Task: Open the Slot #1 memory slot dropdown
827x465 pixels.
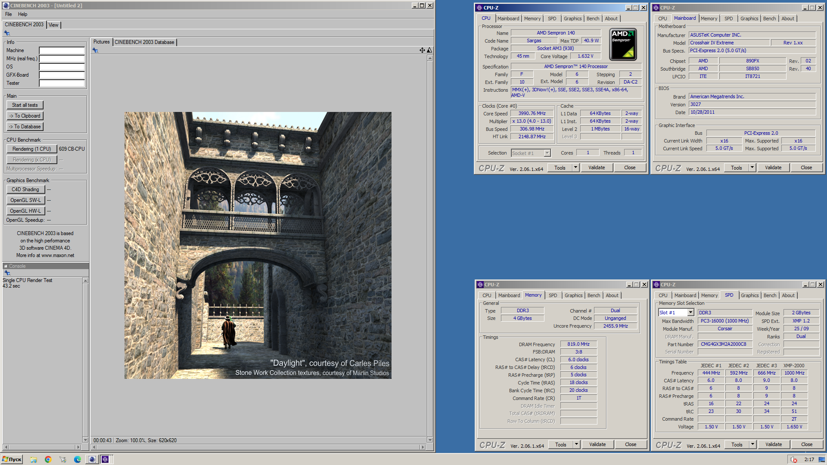Action: point(690,313)
